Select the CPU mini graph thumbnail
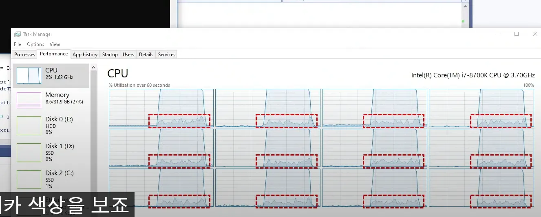Viewport: 541px width, 217px height. point(29,76)
